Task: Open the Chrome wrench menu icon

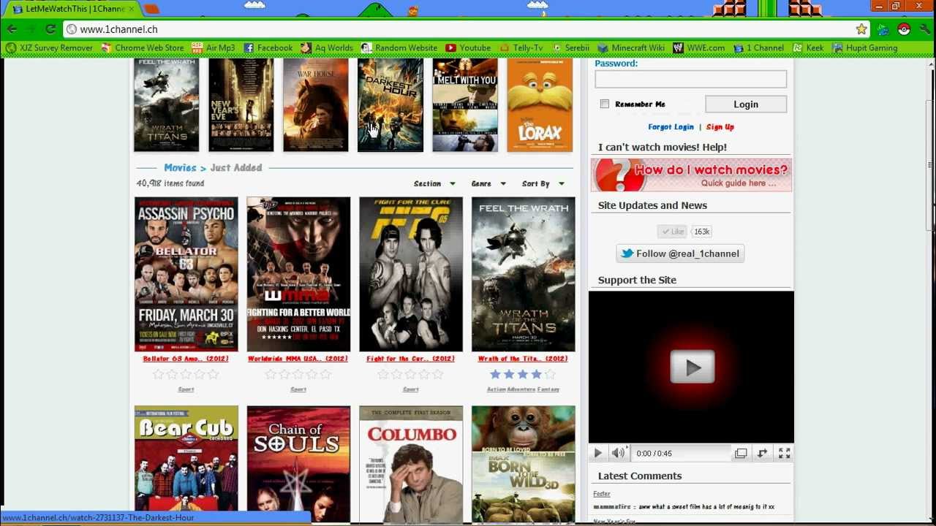Action: click(925, 29)
